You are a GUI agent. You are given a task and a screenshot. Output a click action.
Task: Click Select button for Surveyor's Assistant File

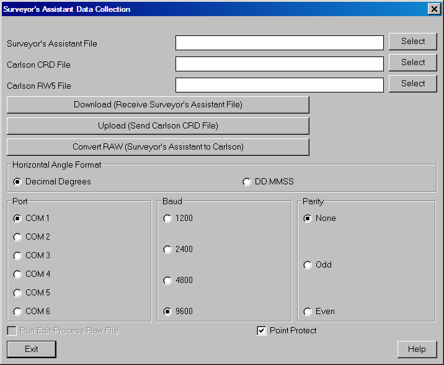(x=413, y=42)
